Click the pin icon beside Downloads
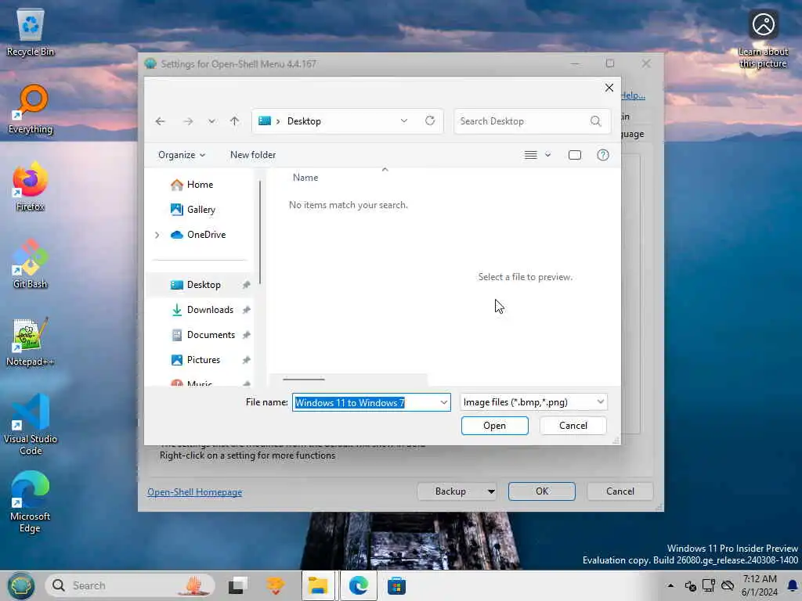Image resolution: width=802 pixels, height=601 pixels. pos(246,310)
